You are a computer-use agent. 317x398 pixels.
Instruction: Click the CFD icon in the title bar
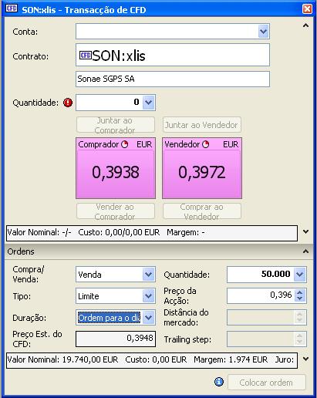(12, 8)
